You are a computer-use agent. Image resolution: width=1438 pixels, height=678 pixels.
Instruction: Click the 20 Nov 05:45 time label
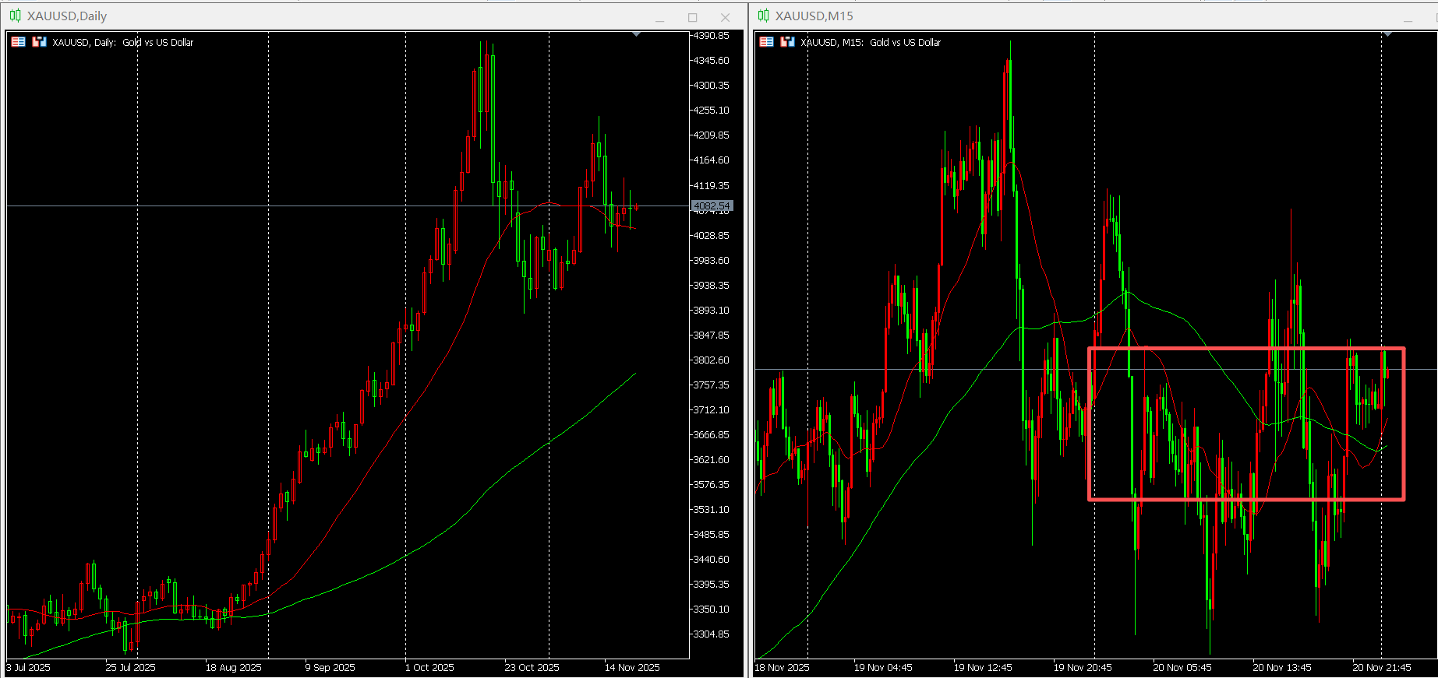click(1182, 667)
